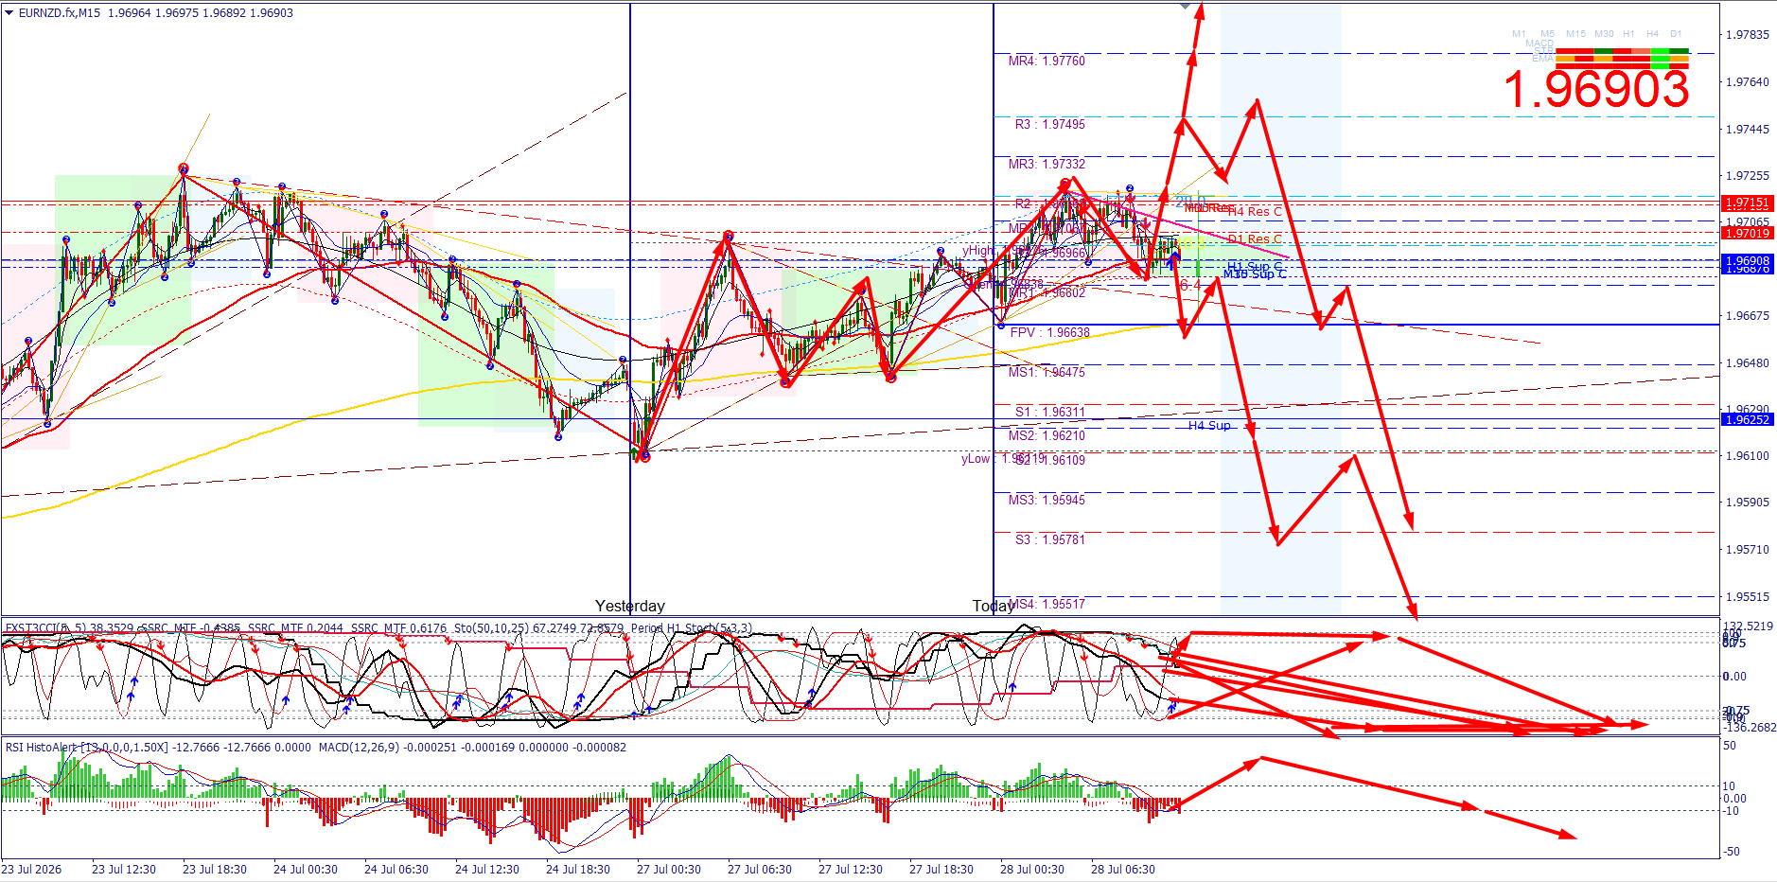Select the MR4: 1.97760 pivot label
Screen dimensions: 1777x882
pos(1047,61)
